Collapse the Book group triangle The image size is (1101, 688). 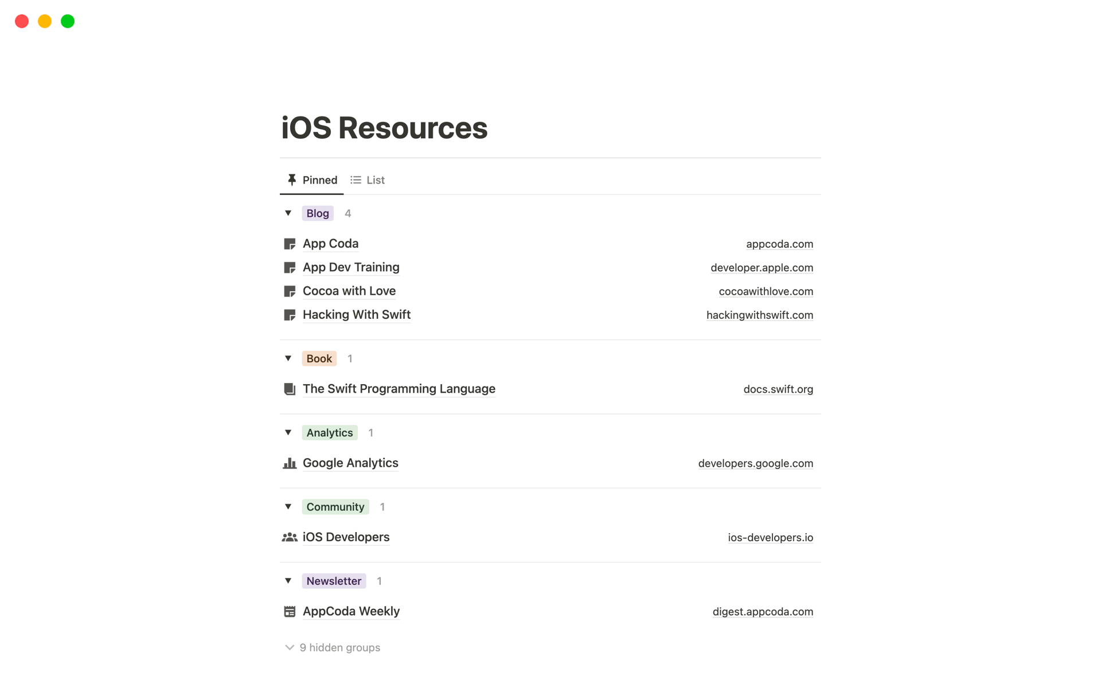coord(288,358)
